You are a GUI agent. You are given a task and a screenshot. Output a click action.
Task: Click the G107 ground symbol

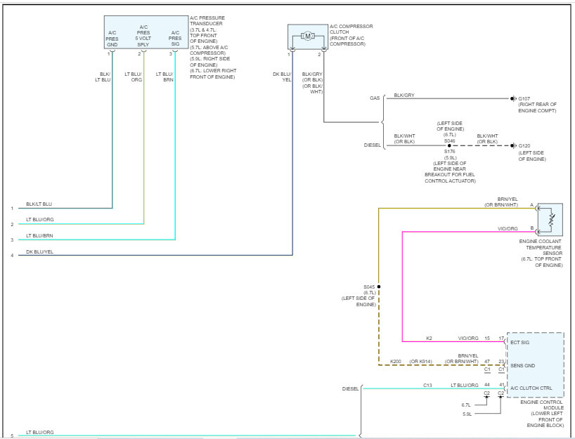click(513, 98)
